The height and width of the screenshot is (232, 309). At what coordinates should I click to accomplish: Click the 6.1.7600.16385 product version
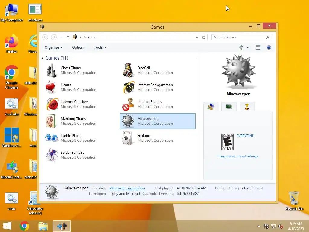[x=188, y=194]
